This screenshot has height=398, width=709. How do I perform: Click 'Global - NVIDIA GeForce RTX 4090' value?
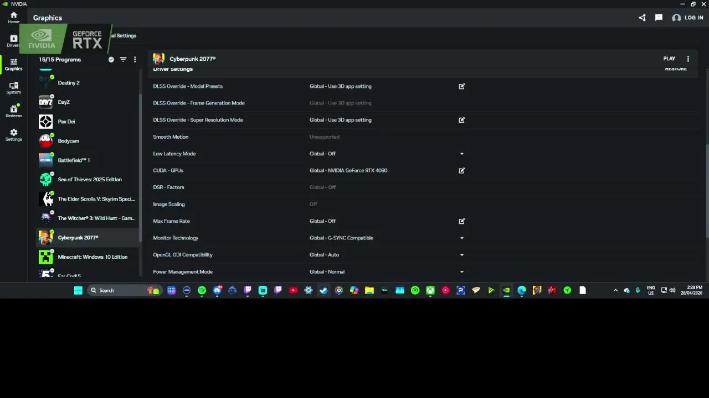[x=348, y=170]
